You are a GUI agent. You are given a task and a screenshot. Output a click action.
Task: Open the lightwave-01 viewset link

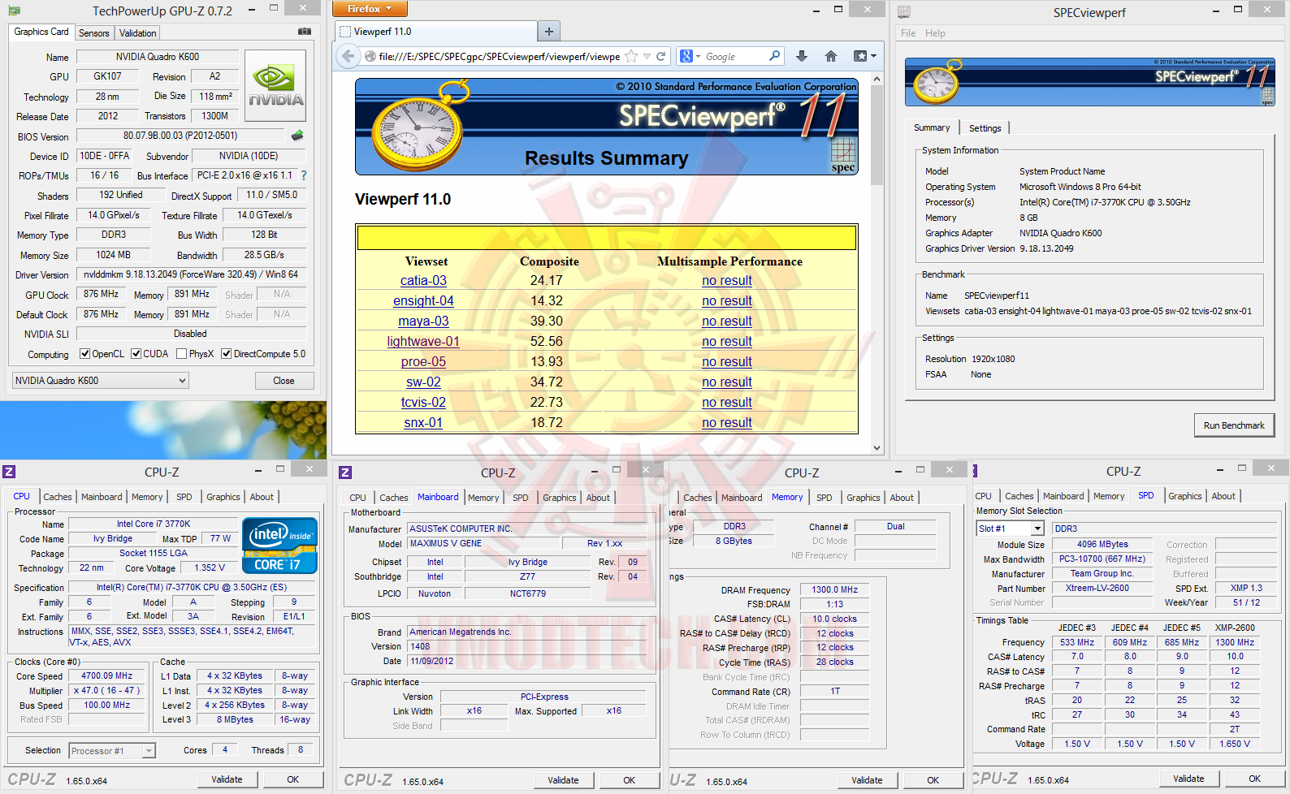423,342
